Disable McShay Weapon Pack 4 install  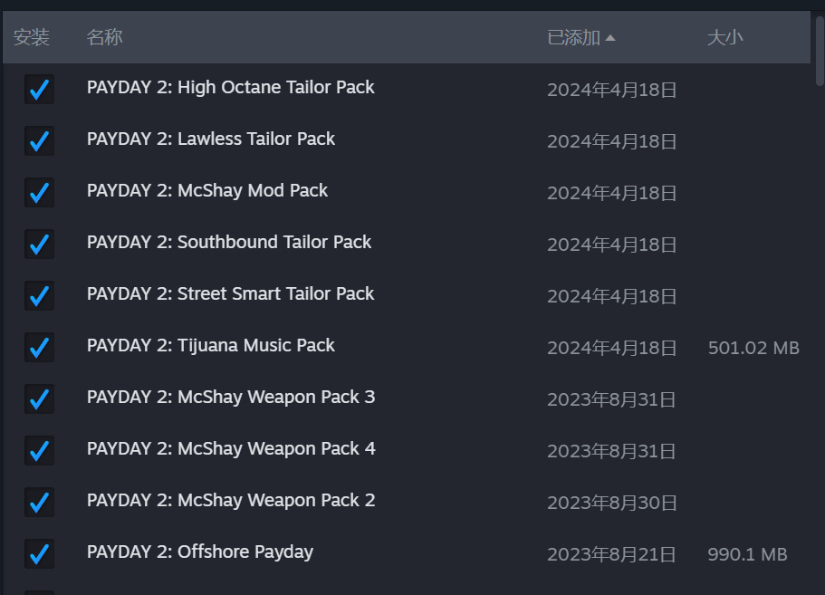click(39, 450)
